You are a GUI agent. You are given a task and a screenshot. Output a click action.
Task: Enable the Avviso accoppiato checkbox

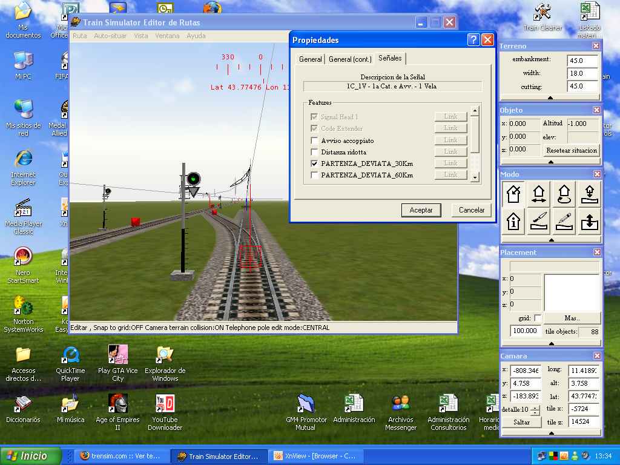tap(314, 140)
